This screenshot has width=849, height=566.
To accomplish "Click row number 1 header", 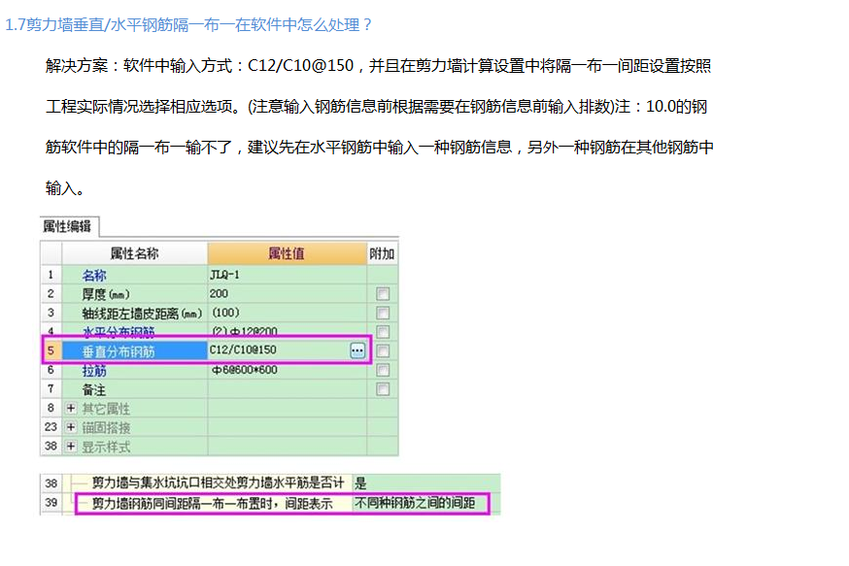I will pyautogui.click(x=51, y=275).
